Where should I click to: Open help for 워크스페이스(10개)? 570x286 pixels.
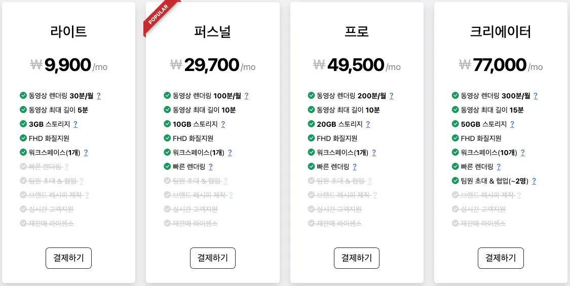(x=522, y=153)
